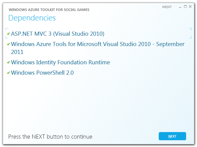Click checkmark beside Windows Identity Foundation Runtime
197x147 pixels.
pos(8,62)
